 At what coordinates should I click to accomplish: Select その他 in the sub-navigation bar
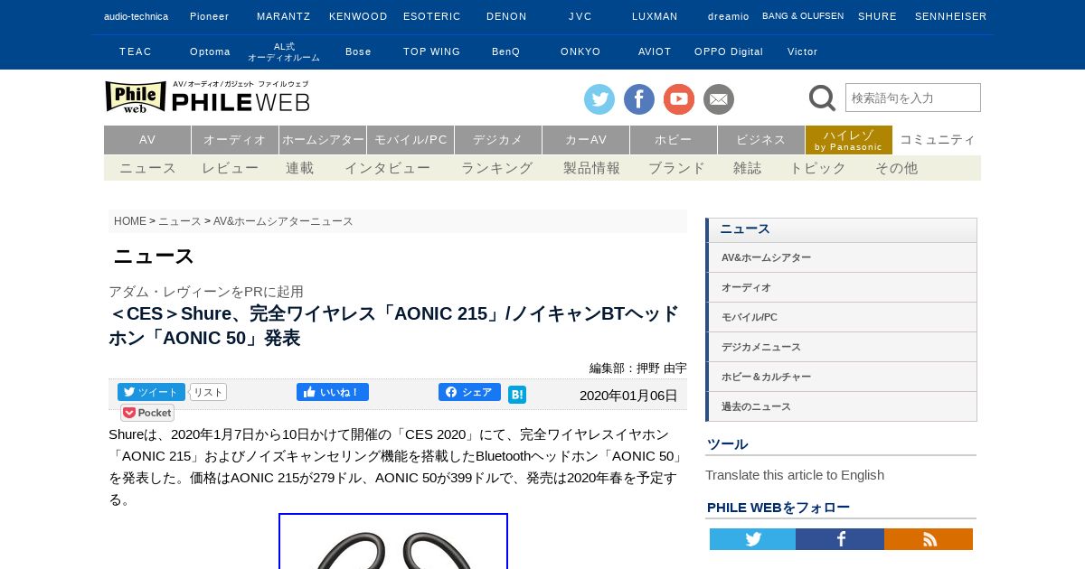click(x=896, y=168)
